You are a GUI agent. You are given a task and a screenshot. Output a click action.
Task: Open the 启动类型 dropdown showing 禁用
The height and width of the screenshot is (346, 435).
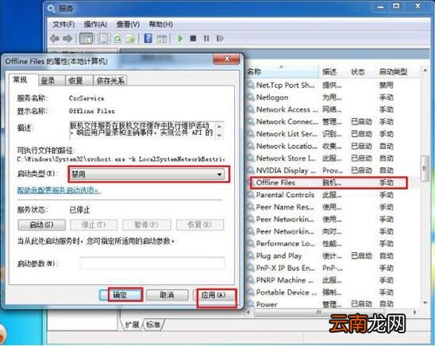coord(147,175)
